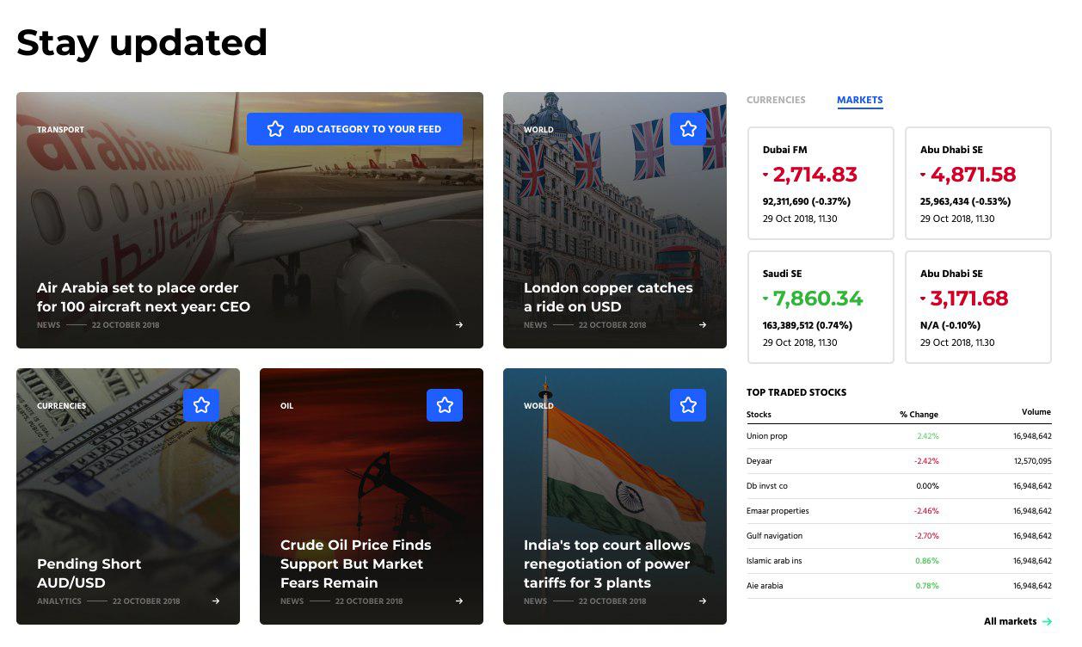Click the Stay updated heading
Image resolution: width=1082 pixels, height=647 pixels.
click(x=142, y=42)
